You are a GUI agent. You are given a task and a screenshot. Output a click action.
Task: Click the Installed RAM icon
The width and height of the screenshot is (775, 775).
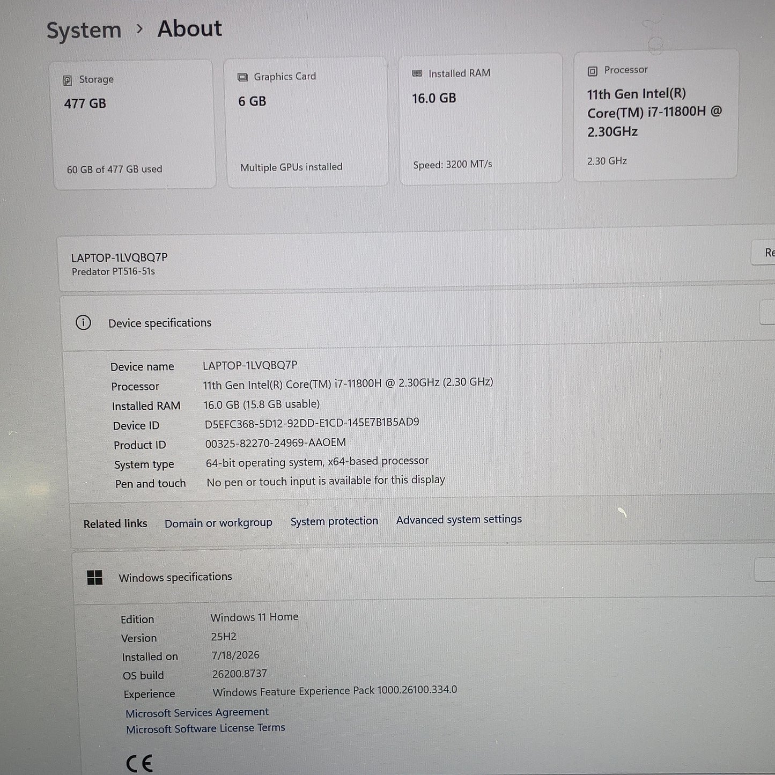point(417,73)
